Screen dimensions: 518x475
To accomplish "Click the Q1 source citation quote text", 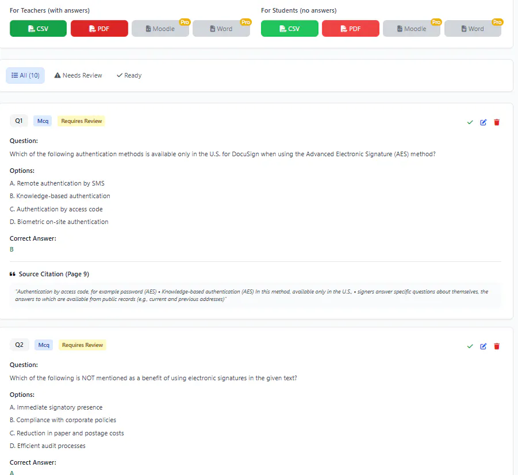I will (x=251, y=295).
